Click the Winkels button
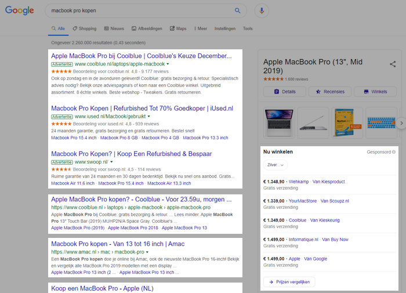 click(x=375, y=92)
